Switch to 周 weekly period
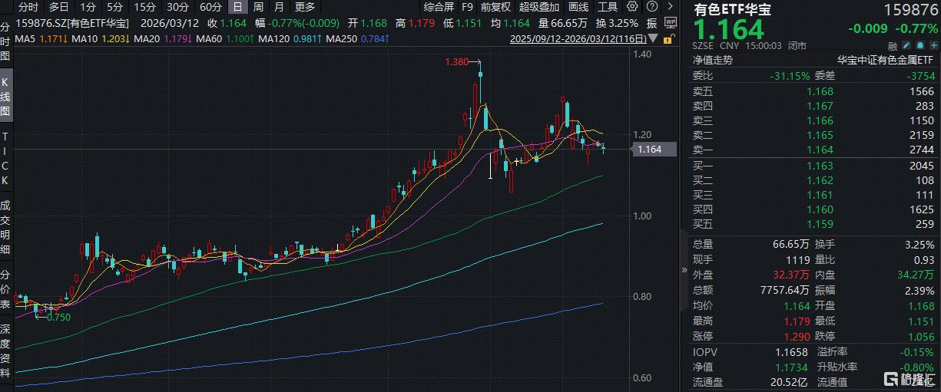The height and width of the screenshot is (392, 941). click(258, 7)
